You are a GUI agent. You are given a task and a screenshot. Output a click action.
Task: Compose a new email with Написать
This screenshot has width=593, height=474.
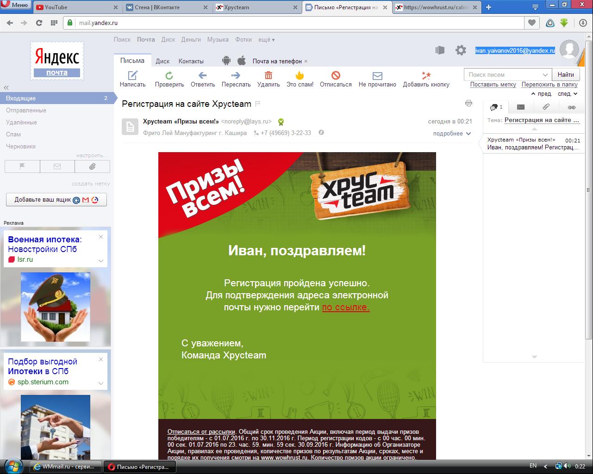[x=132, y=79]
